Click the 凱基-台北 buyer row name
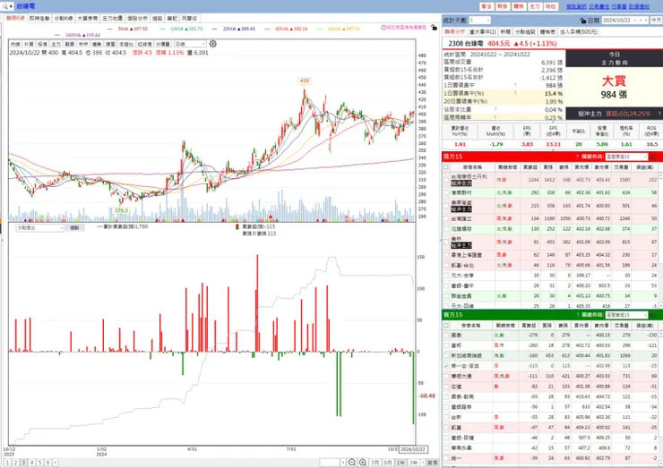The width and height of the screenshot is (663, 468). pos(462,265)
